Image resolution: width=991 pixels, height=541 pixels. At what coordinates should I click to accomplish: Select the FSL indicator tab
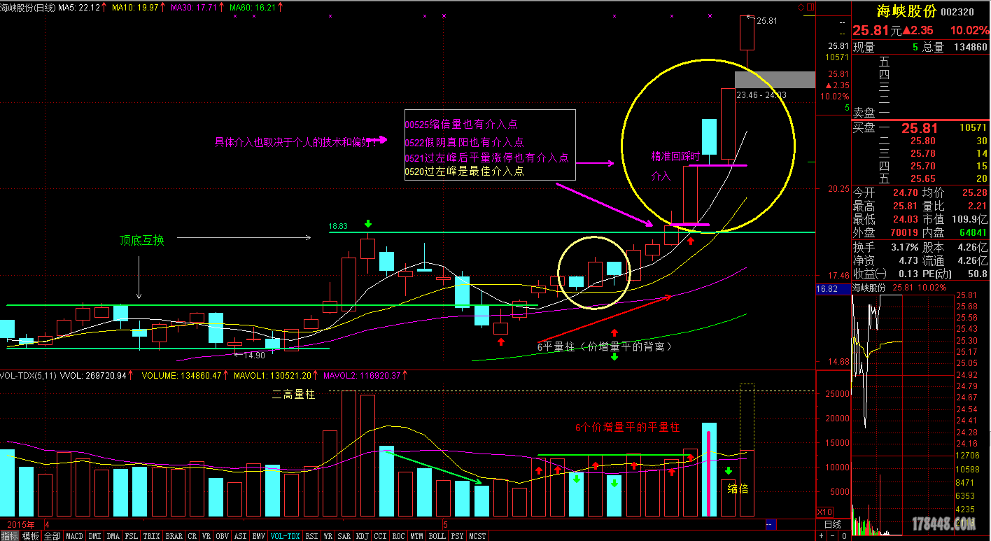pyautogui.click(x=132, y=536)
